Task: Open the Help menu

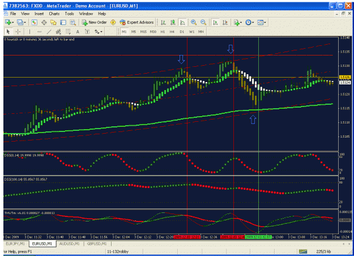Action: (102, 14)
